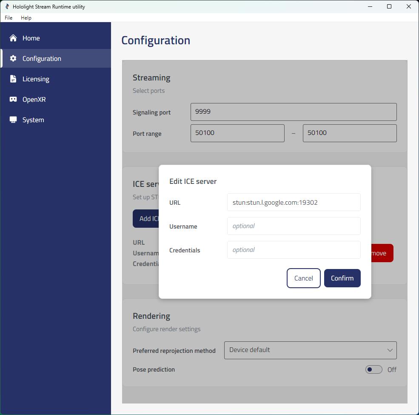This screenshot has width=419, height=415.
Task: Click the reprojection dropdown chevron arrow
Action: coord(390,350)
